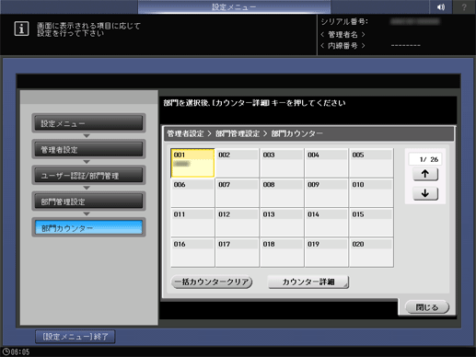Select department cell 012

click(238, 223)
